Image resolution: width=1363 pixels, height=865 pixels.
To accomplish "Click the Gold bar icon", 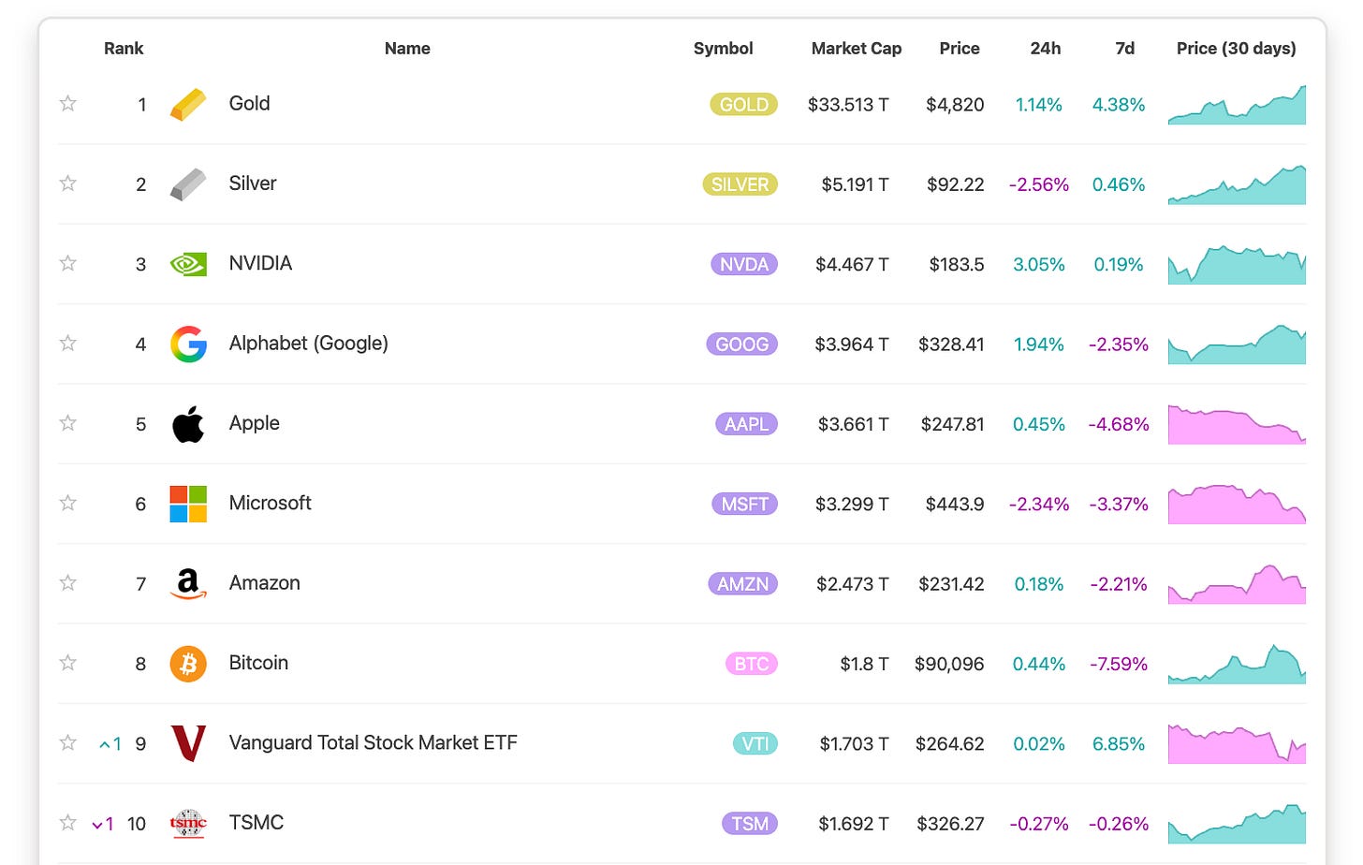I will [188, 104].
